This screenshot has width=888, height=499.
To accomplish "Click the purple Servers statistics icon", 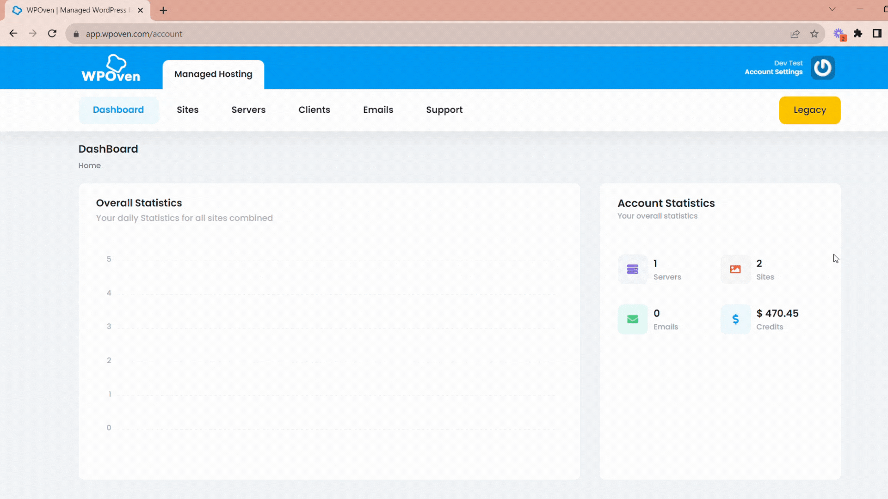I will pyautogui.click(x=632, y=269).
